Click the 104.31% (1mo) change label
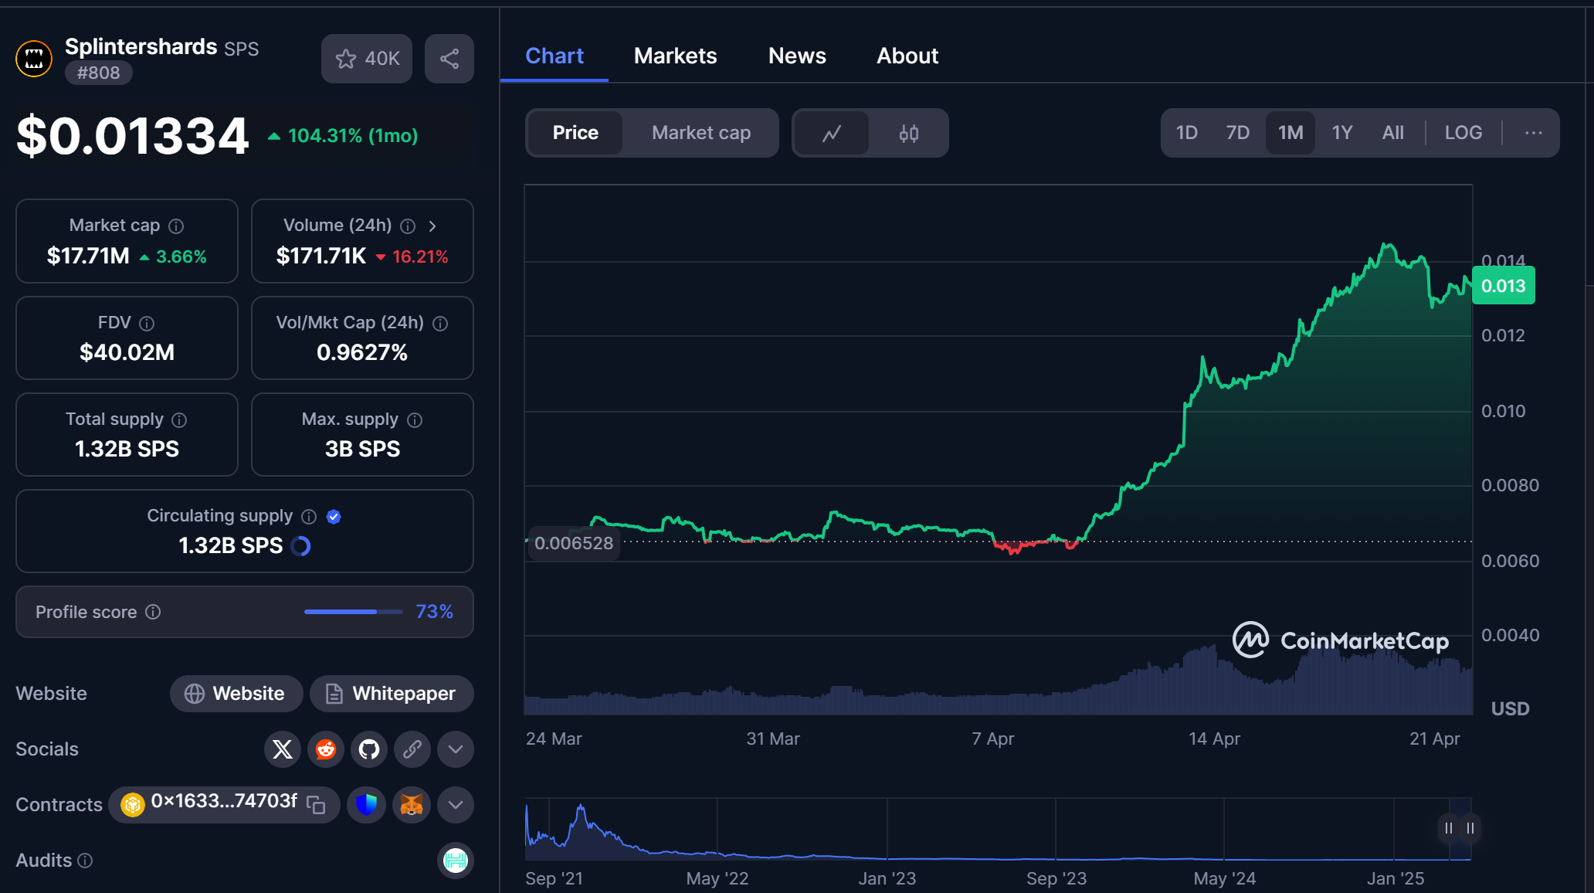The width and height of the screenshot is (1594, 893). 344,136
